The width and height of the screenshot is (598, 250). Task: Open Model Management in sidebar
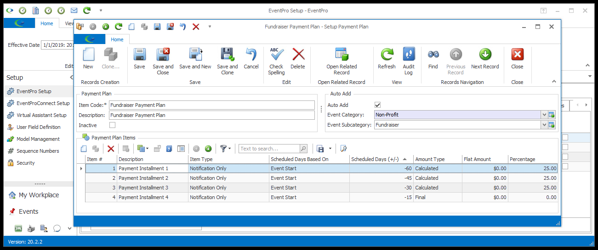tap(38, 139)
